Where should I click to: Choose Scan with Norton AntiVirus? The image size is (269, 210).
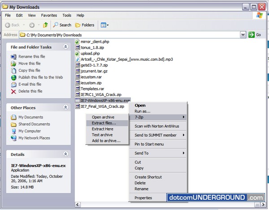[158, 126]
